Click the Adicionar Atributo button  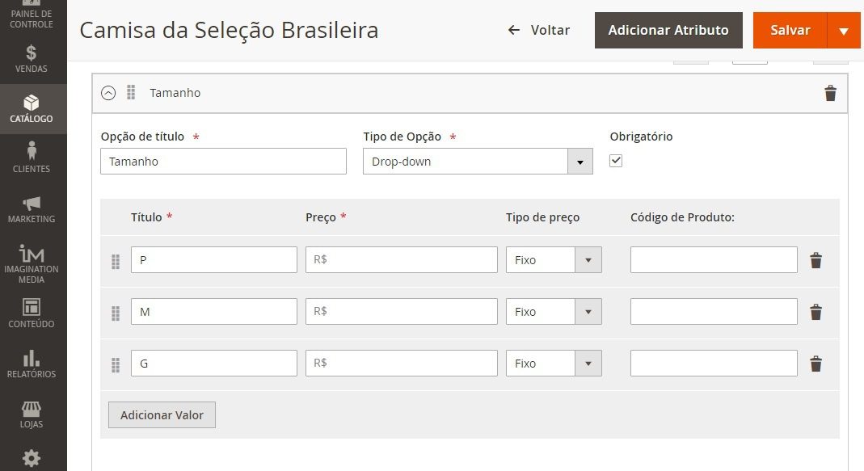click(668, 31)
